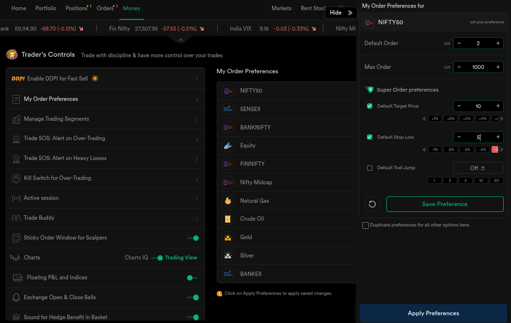Click the Natural Gas flame icon
The image size is (511, 323).
tap(227, 201)
